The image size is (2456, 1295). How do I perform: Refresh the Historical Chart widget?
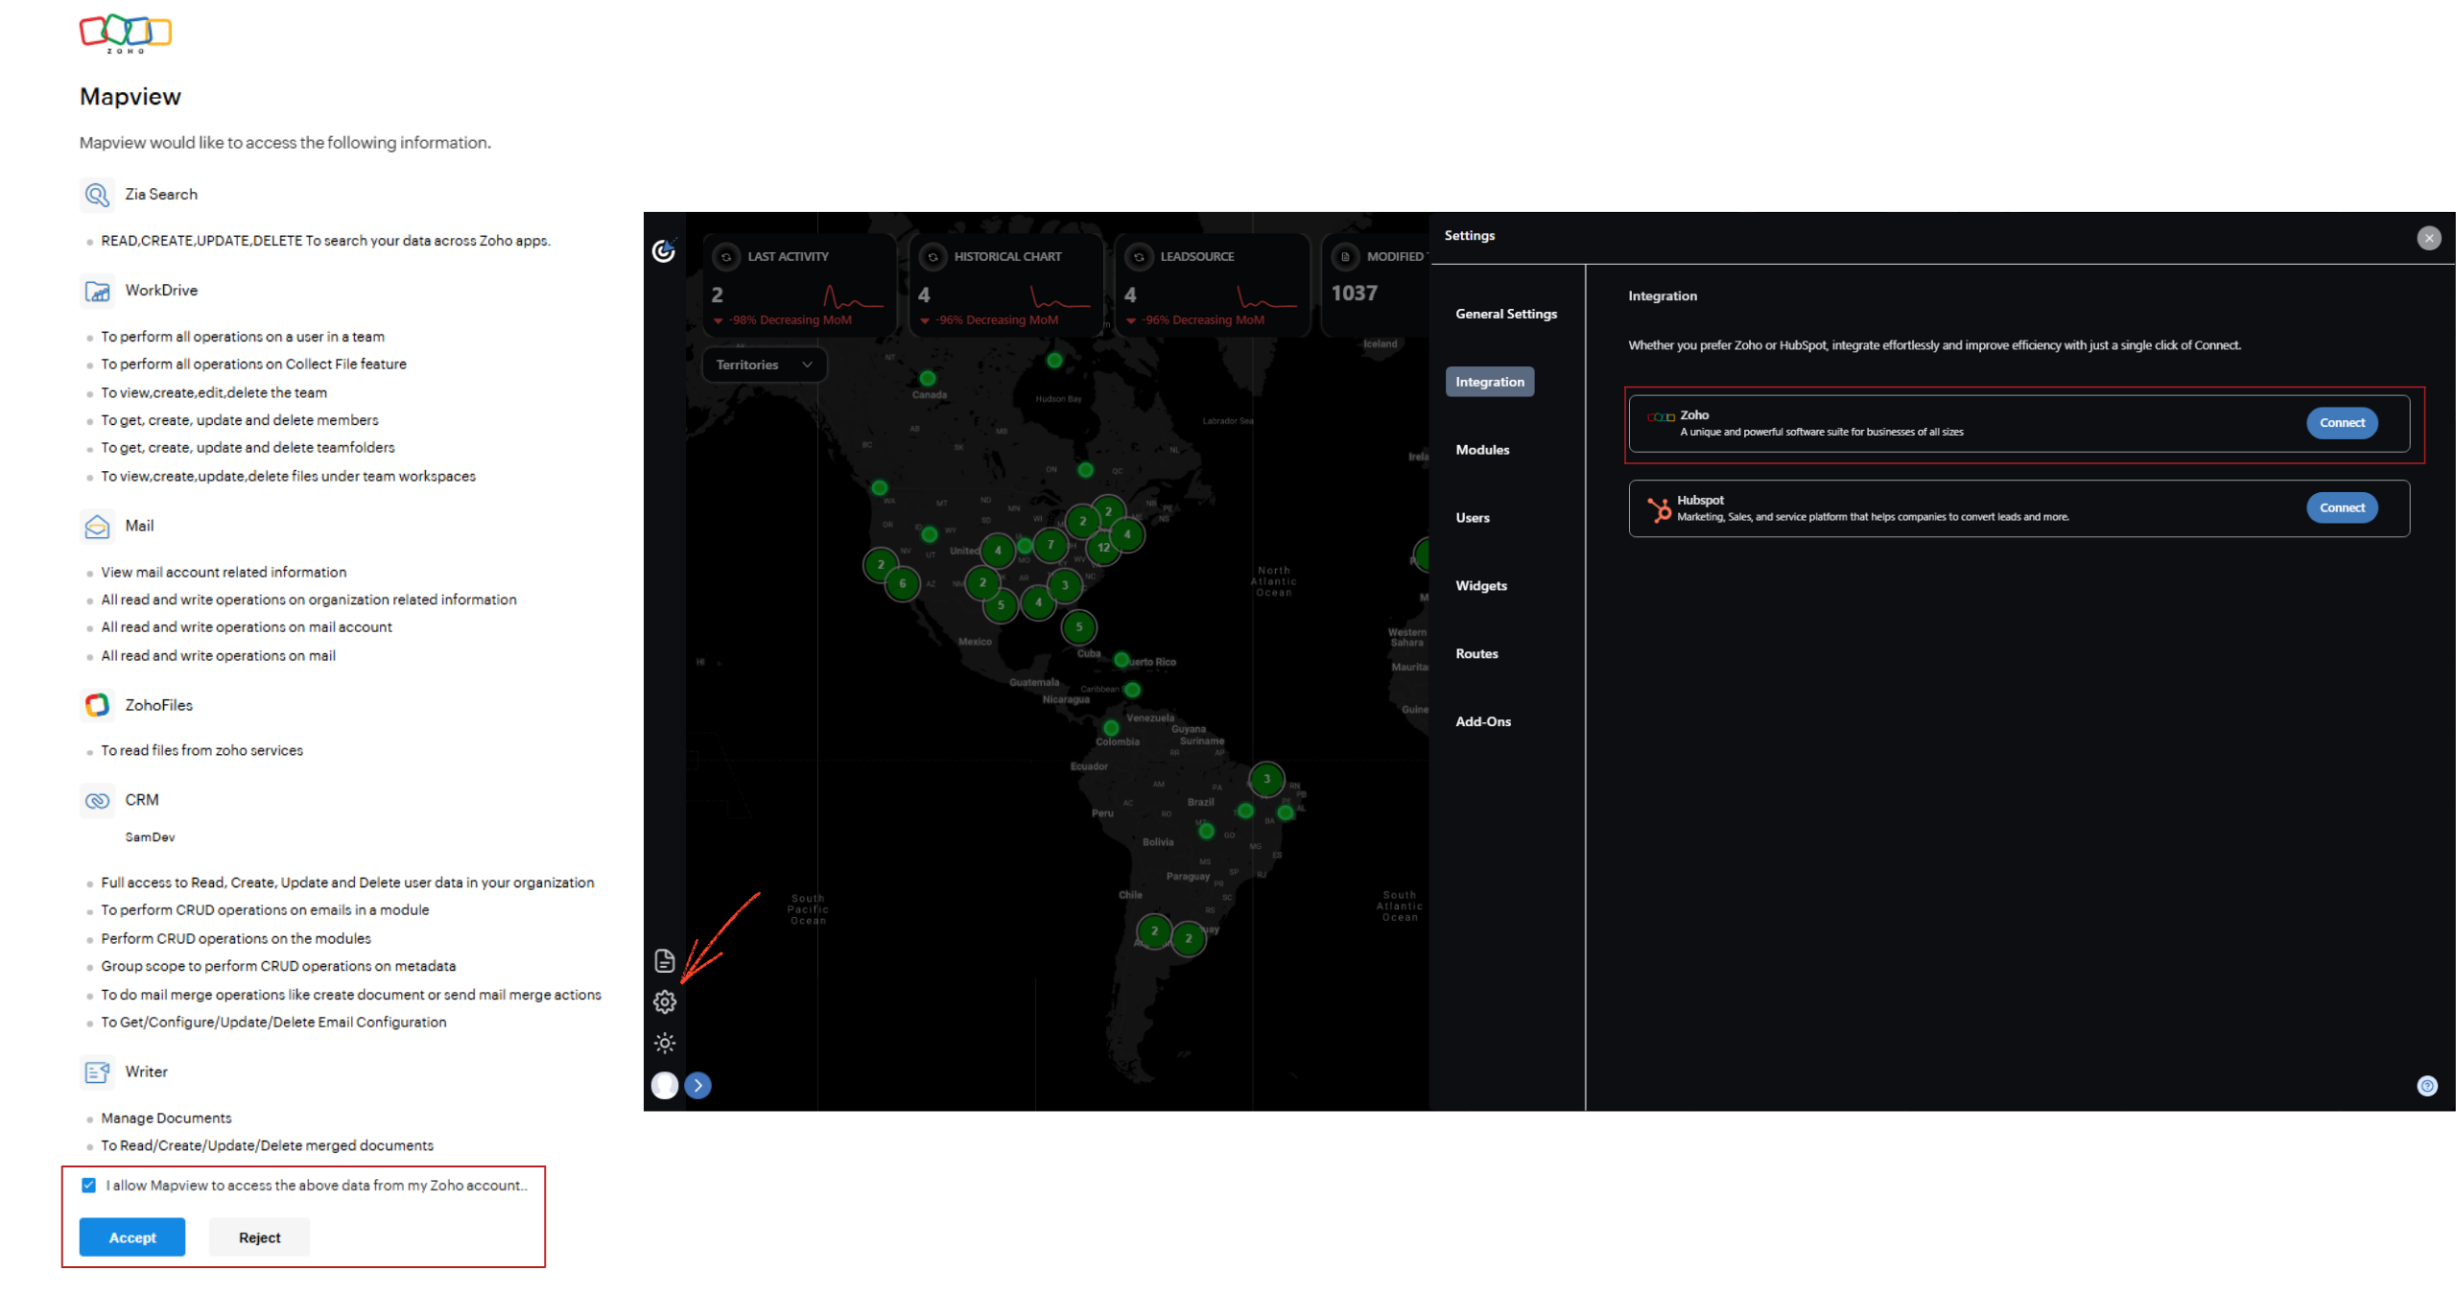(x=933, y=257)
